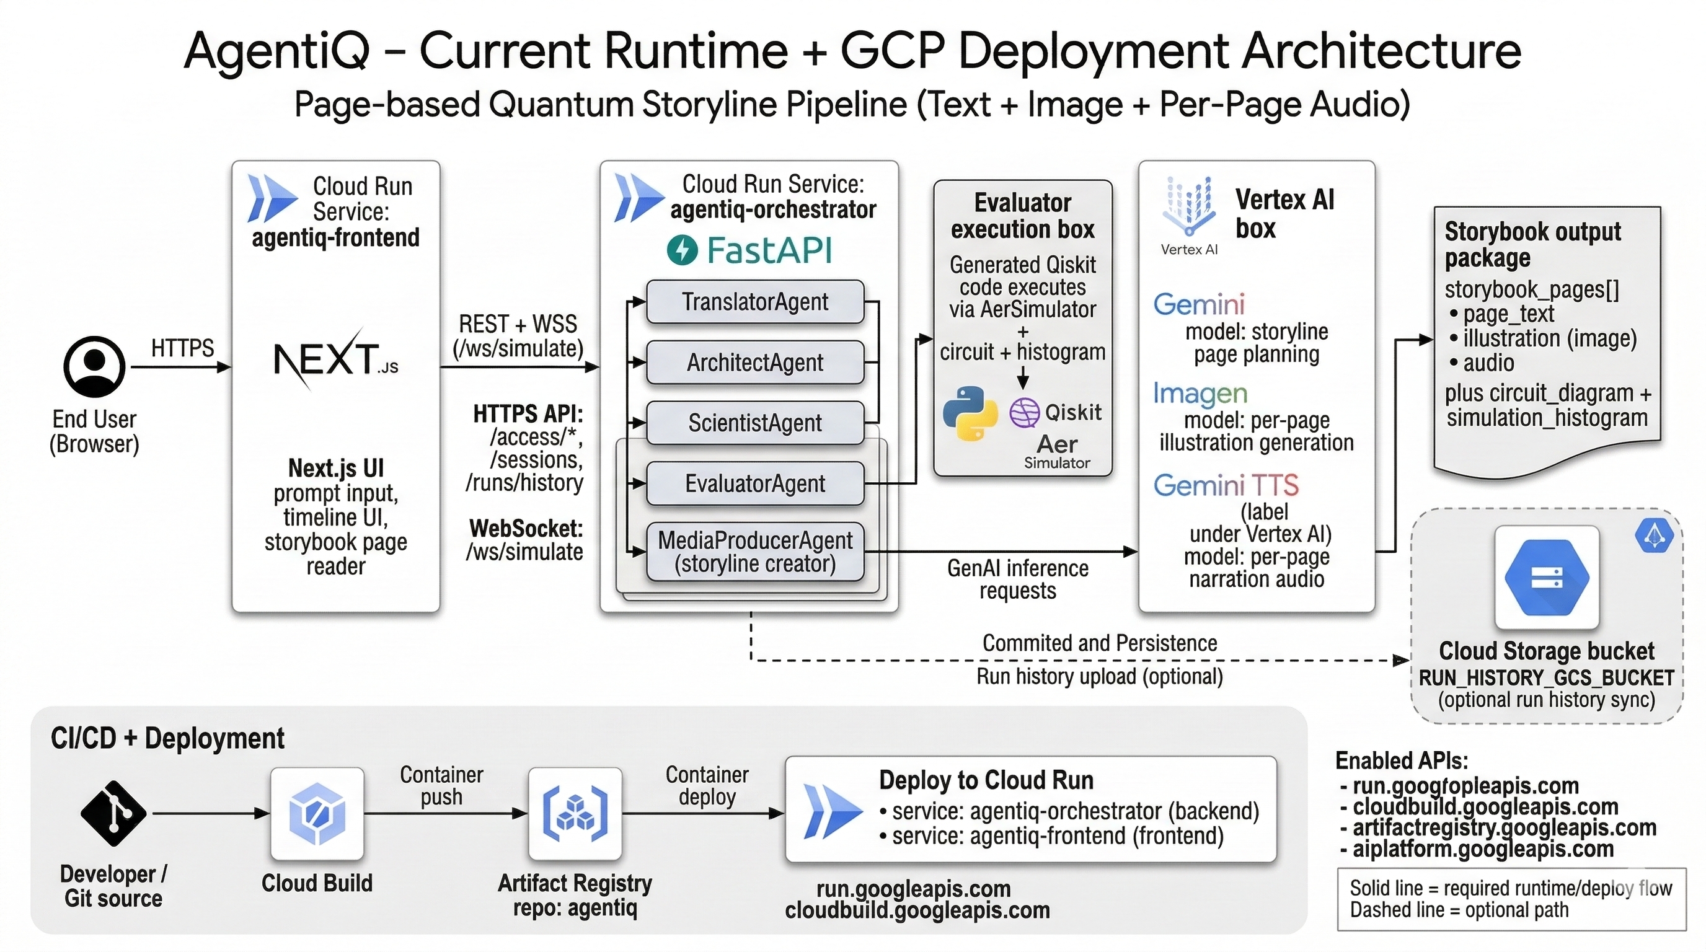
Task: Click the FastAPI lightning bolt logo
Action: point(681,250)
